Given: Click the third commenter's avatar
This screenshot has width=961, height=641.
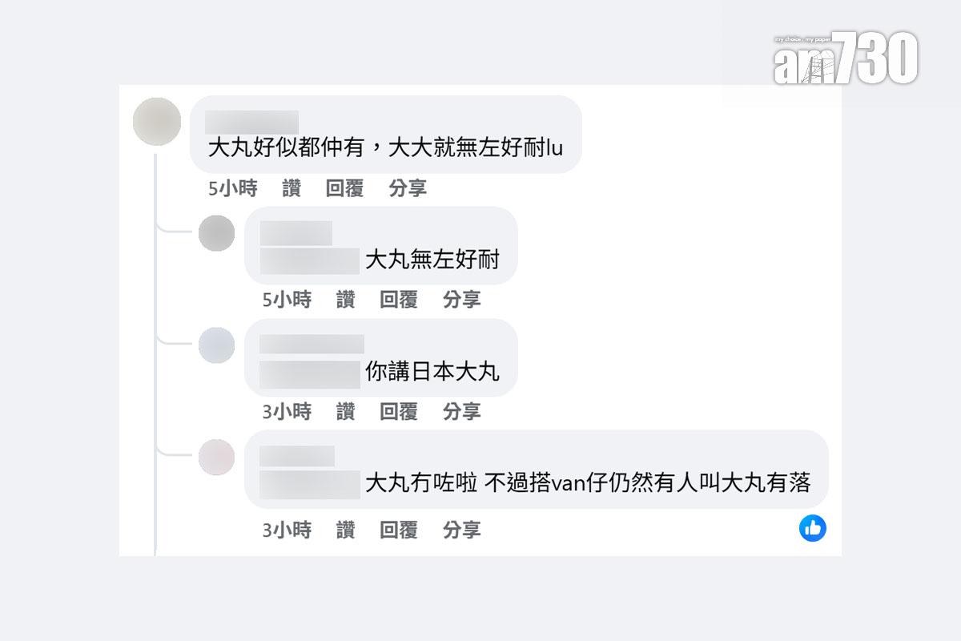Looking at the screenshot, I should tap(216, 345).
